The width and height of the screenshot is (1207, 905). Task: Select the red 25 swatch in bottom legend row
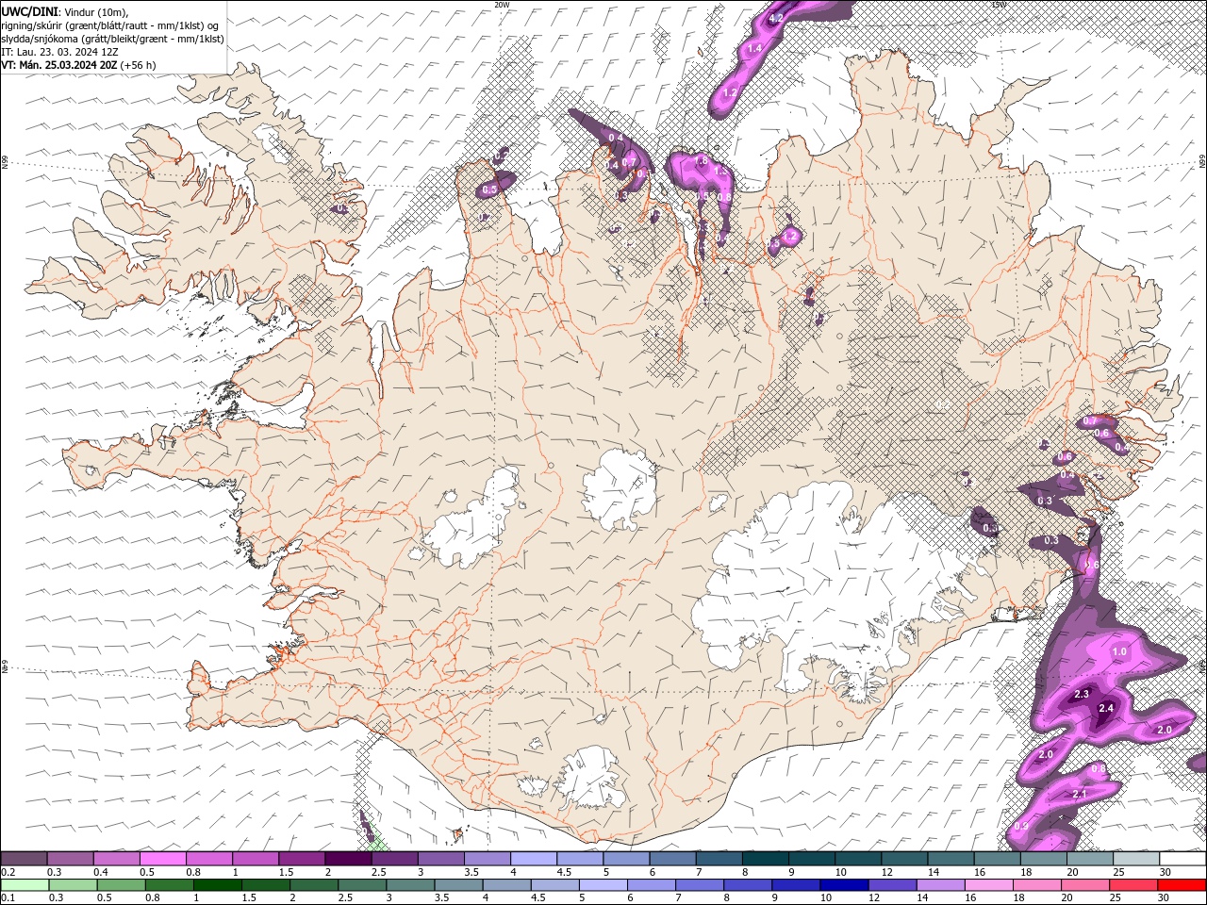1133,885
